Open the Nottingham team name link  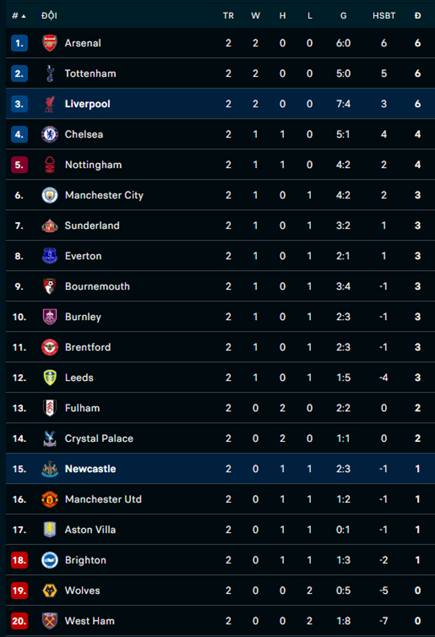click(x=93, y=165)
